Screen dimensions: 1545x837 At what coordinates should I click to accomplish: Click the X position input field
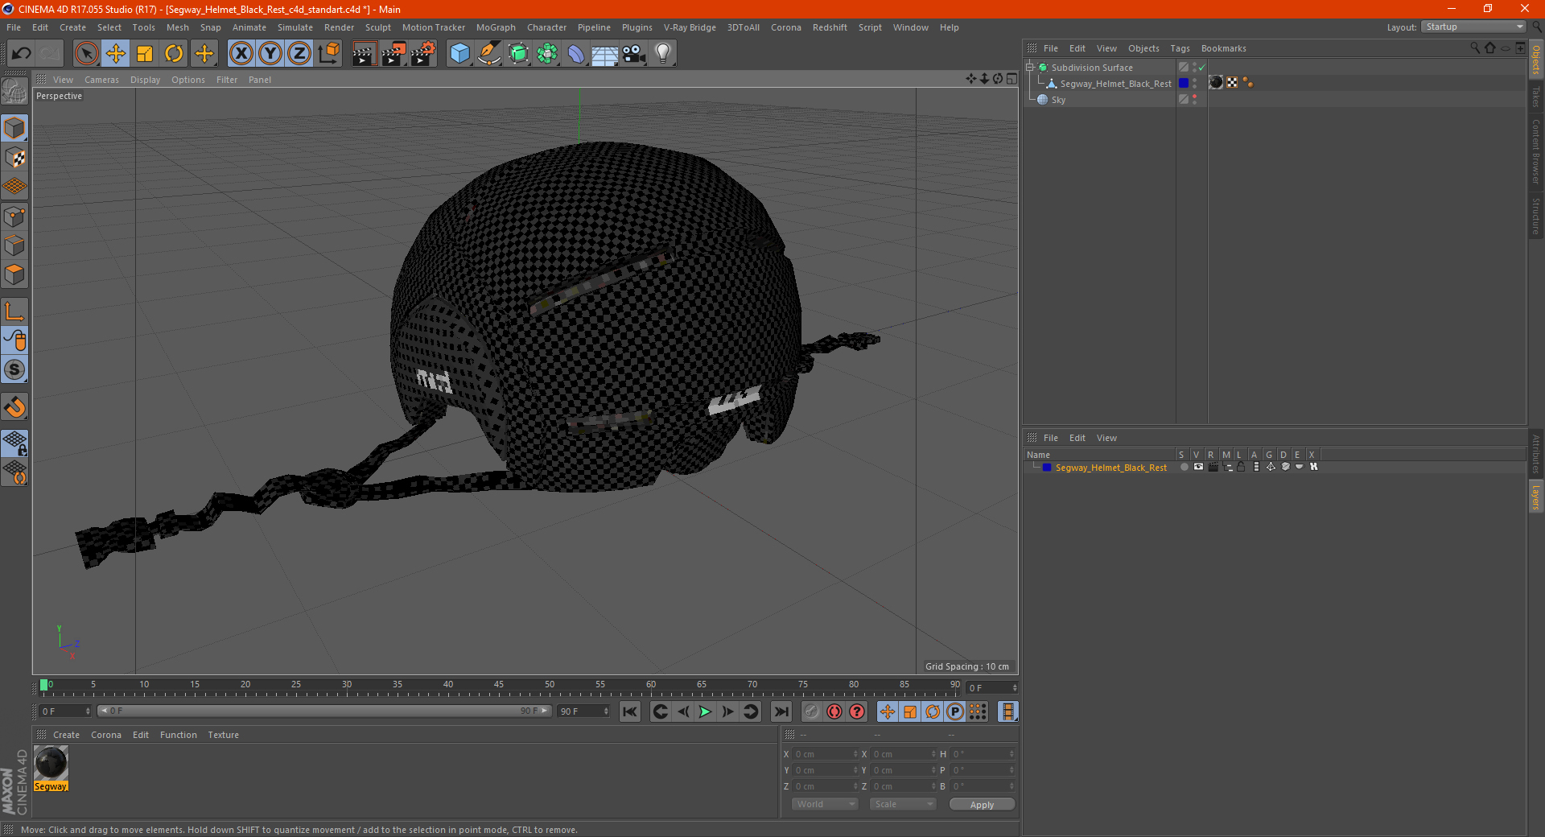pyautogui.click(x=824, y=754)
